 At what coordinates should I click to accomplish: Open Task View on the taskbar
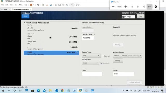coord(20,91)
